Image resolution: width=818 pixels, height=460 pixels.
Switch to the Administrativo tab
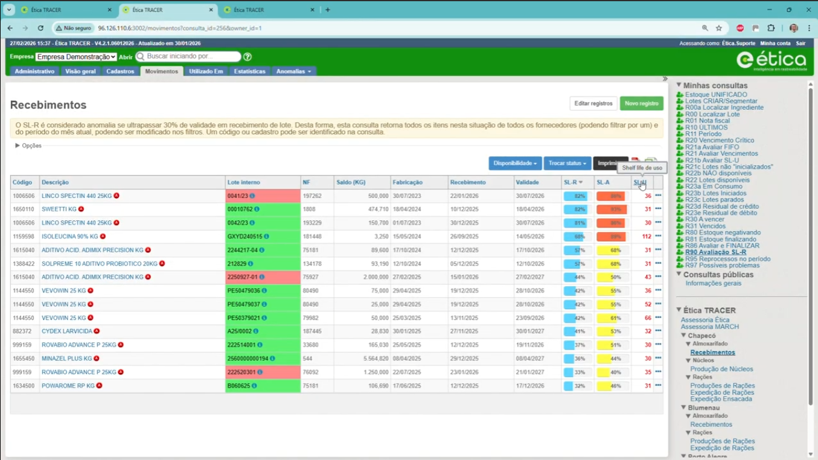(x=34, y=71)
